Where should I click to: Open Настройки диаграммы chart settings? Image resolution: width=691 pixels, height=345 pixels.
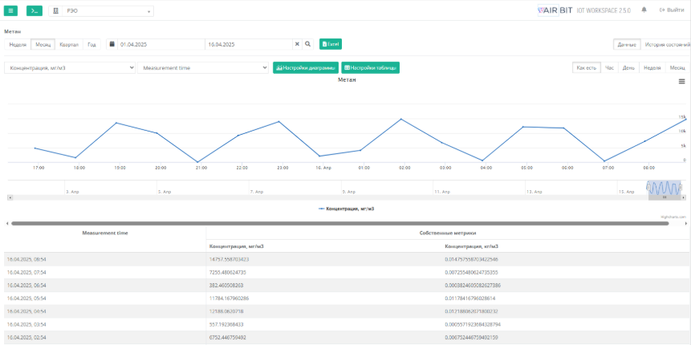click(306, 68)
